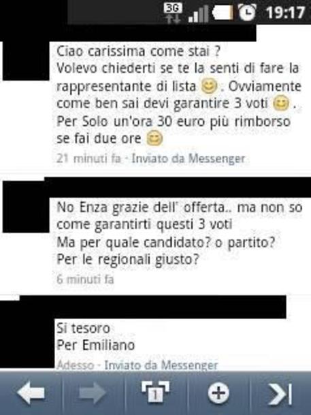The image size is (311, 415).
Task: Tap the skip-to-end arrow icon
Action: pyautogui.click(x=280, y=393)
